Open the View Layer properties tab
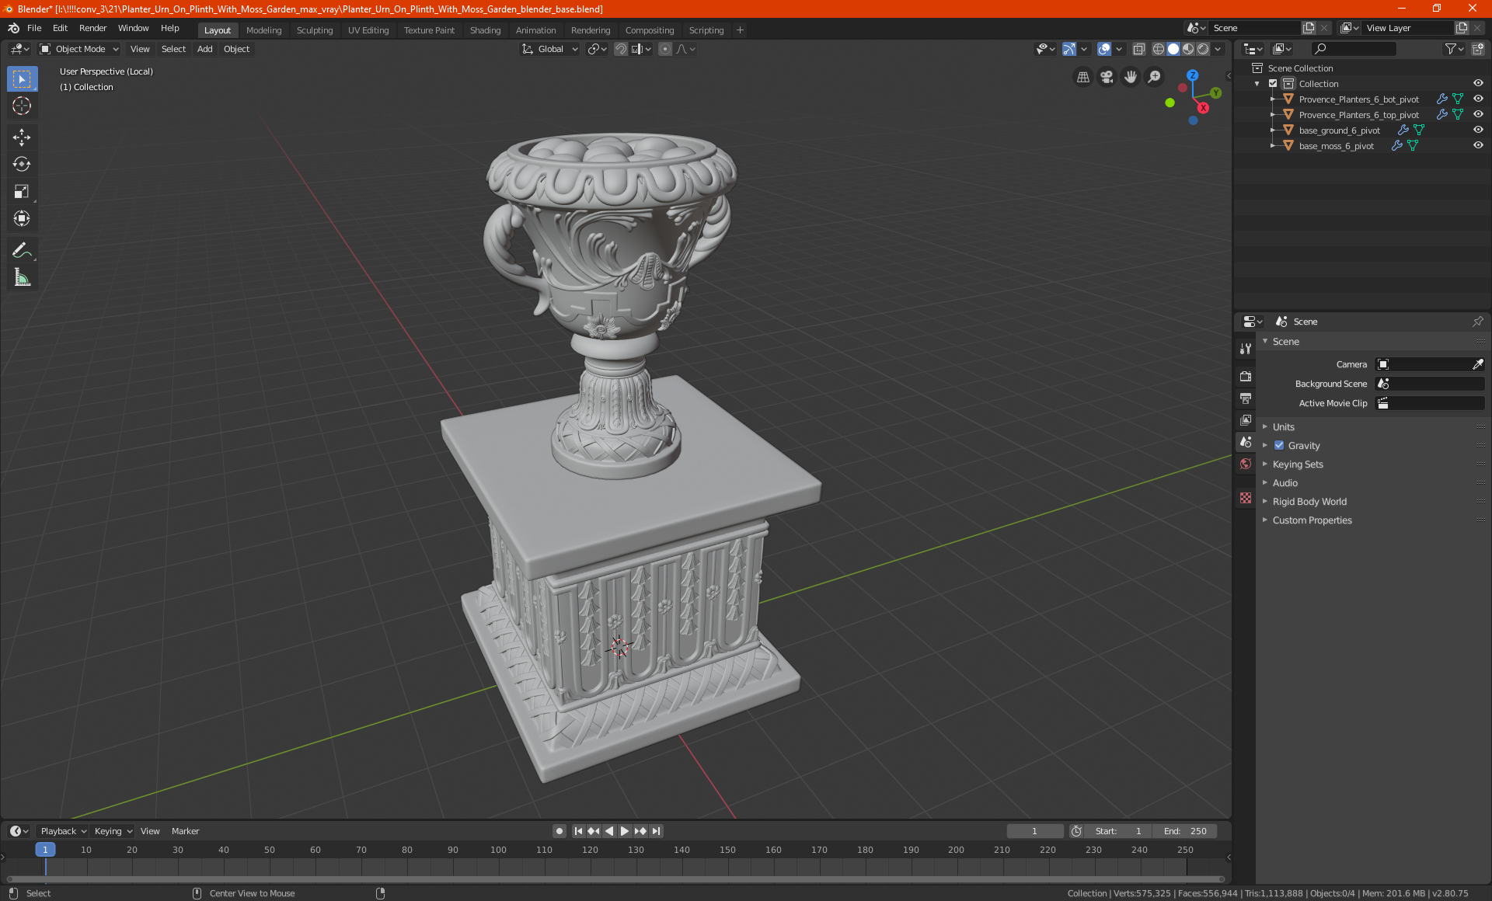Viewport: 1492px width, 901px height. coord(1246,419)
